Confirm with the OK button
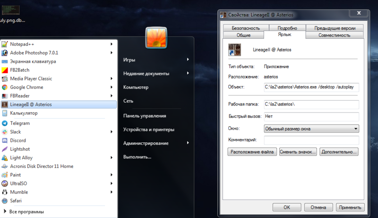378x218 pixels. pos(287,208)
